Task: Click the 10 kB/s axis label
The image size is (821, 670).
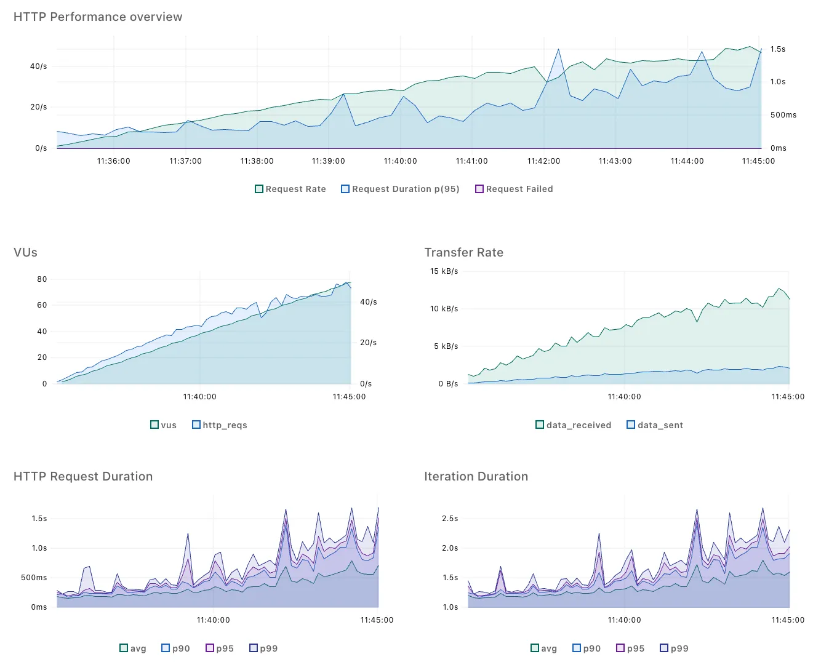Action: click(x=444, y=309)
